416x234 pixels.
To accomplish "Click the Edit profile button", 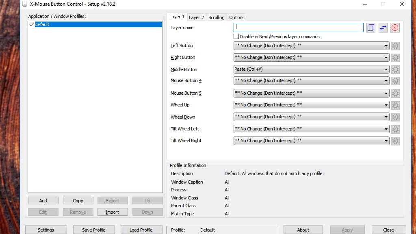I will (43, 212).
